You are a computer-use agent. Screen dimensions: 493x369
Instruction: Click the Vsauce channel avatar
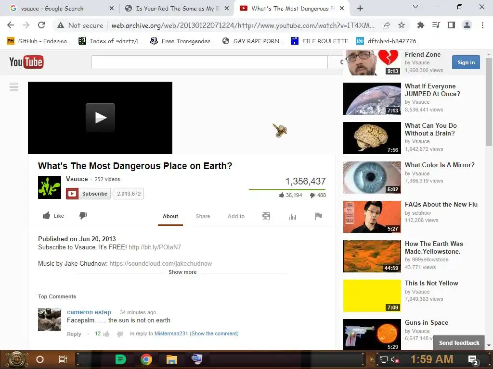pyautogui.click(x=50, y=187)
